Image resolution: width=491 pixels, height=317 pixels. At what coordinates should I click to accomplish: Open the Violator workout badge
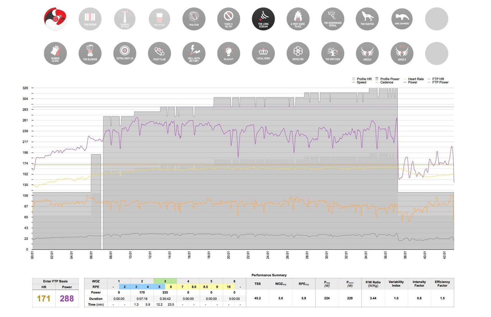click(194, 19)
